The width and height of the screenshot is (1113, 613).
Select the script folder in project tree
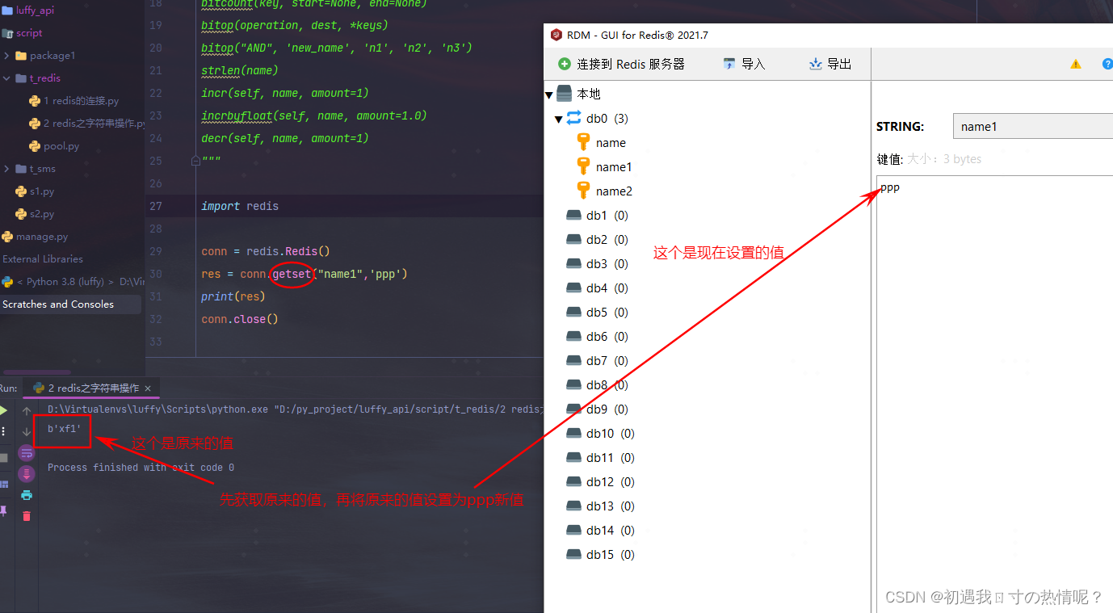point(23,33)
